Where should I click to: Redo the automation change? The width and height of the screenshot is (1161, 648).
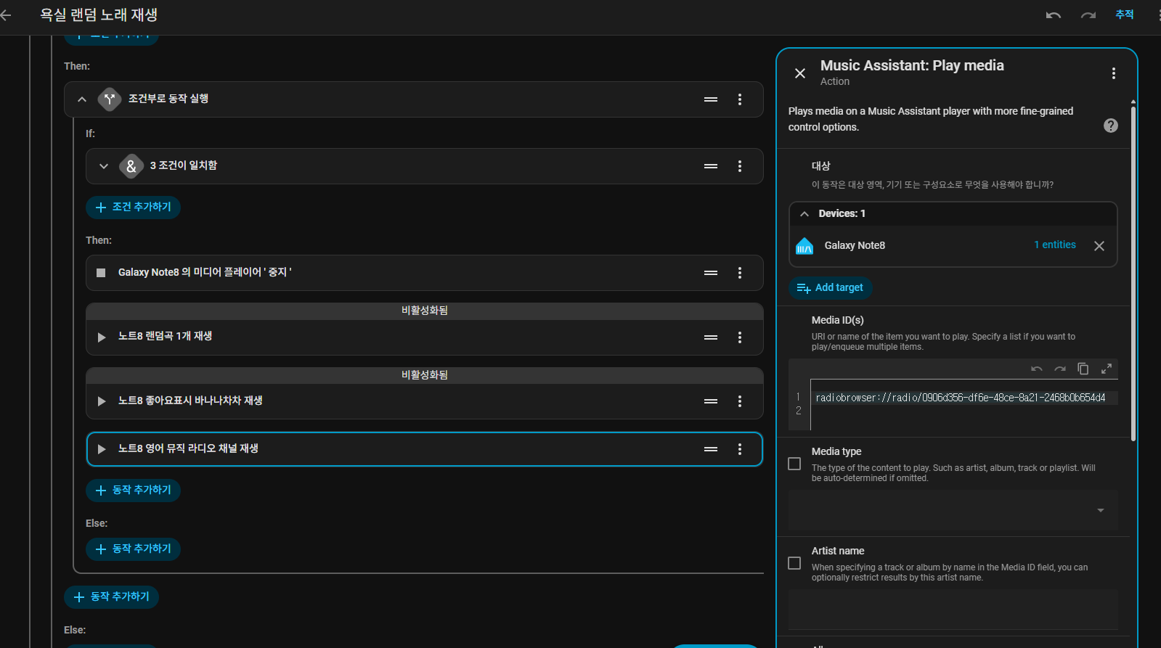click(1088, 15)
